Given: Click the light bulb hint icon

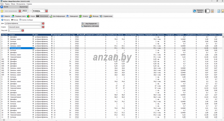Looking at the screenshot, I should click(x=223, y=11).
